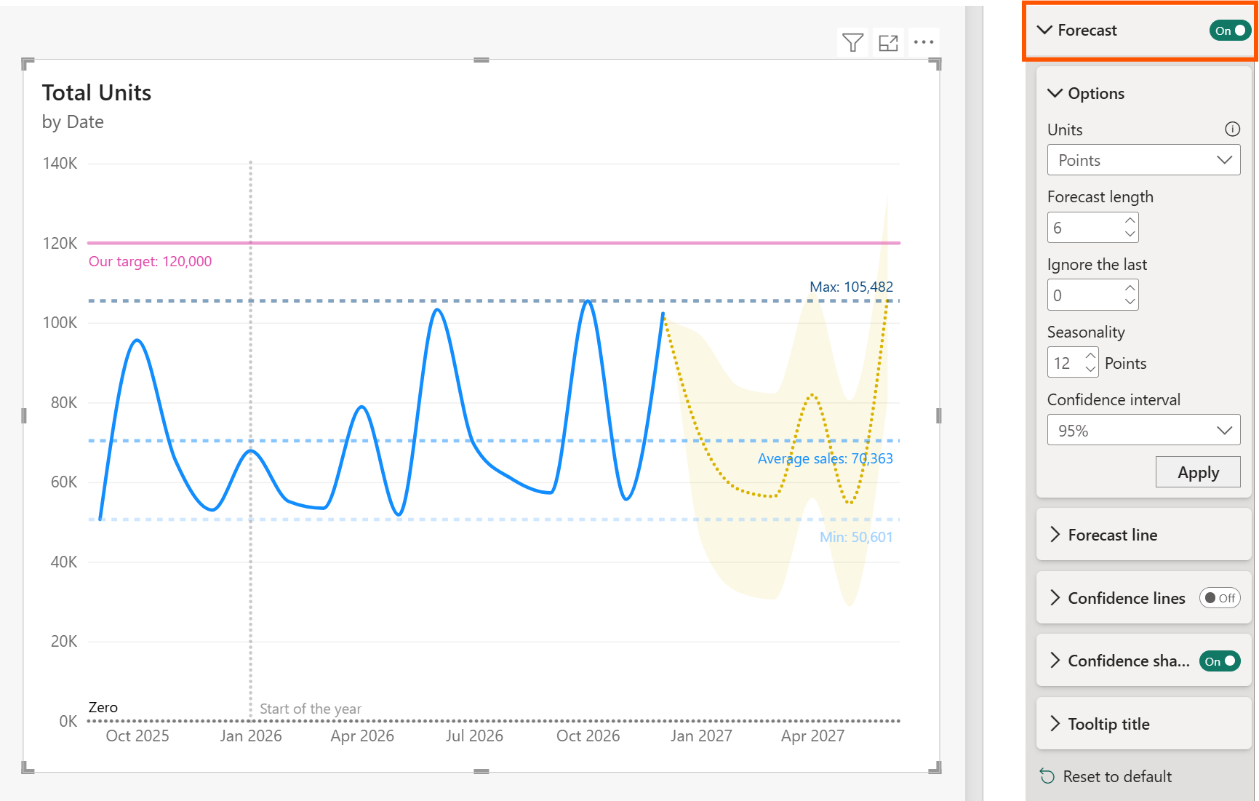Collapse the Options section
This screenshot has width=1259, height=801.
(1055, 93)
